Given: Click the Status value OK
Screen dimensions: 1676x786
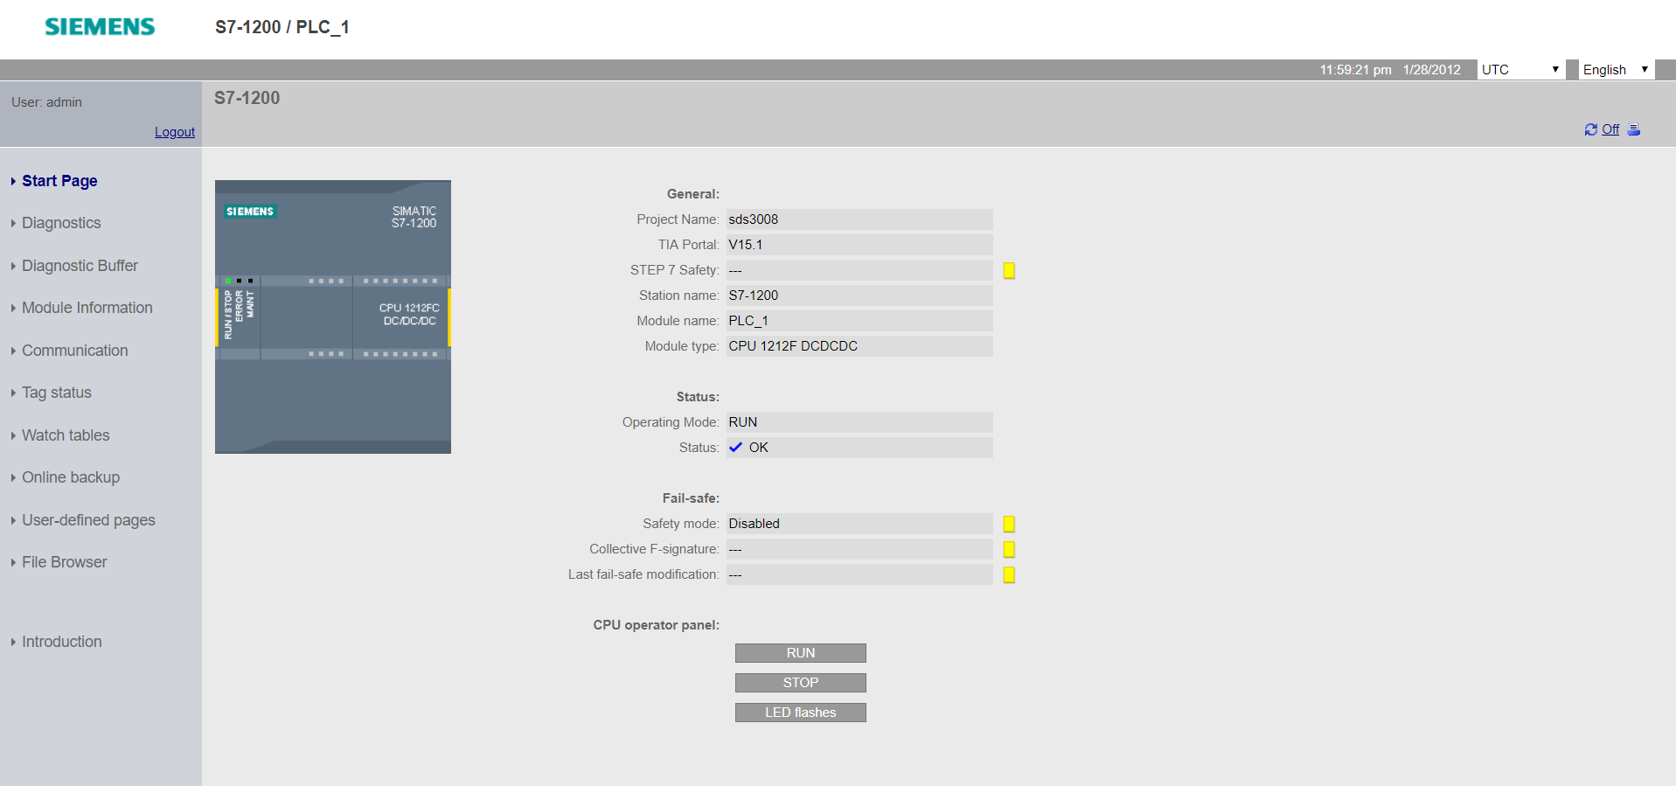Looking at the screenshot, I should (759, 448).
